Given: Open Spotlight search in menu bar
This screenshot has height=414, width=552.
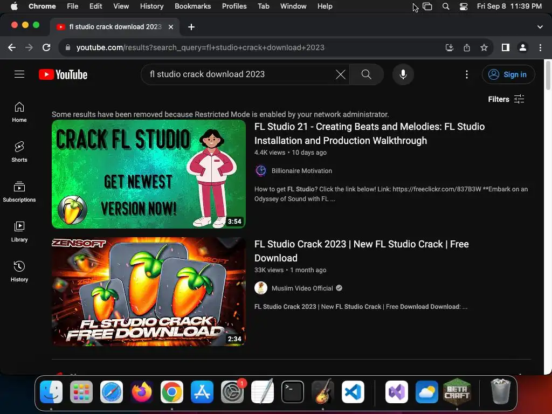Looking at the screenshot, I should pyautogui.click(x=446, y=6).
